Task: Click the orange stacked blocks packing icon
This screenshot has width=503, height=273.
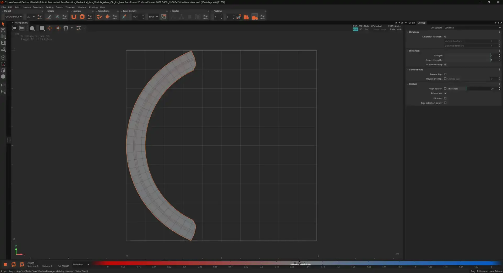Action: click(246, 17)
